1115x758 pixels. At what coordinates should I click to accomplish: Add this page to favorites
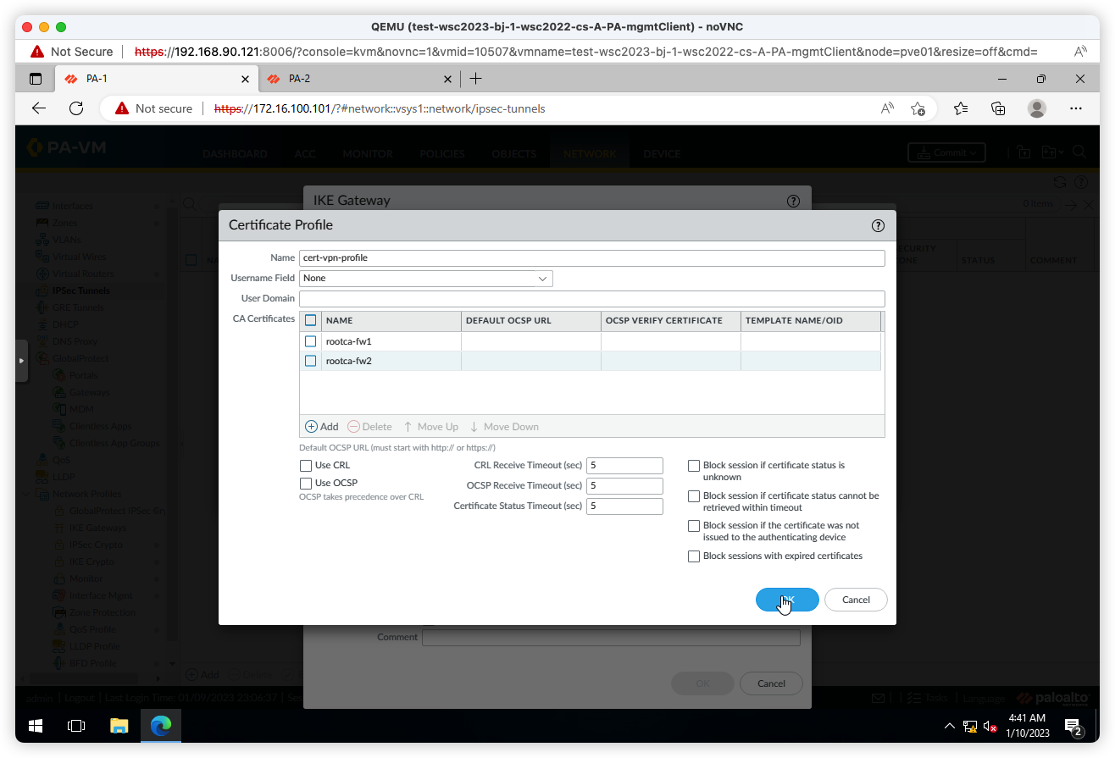918,108
